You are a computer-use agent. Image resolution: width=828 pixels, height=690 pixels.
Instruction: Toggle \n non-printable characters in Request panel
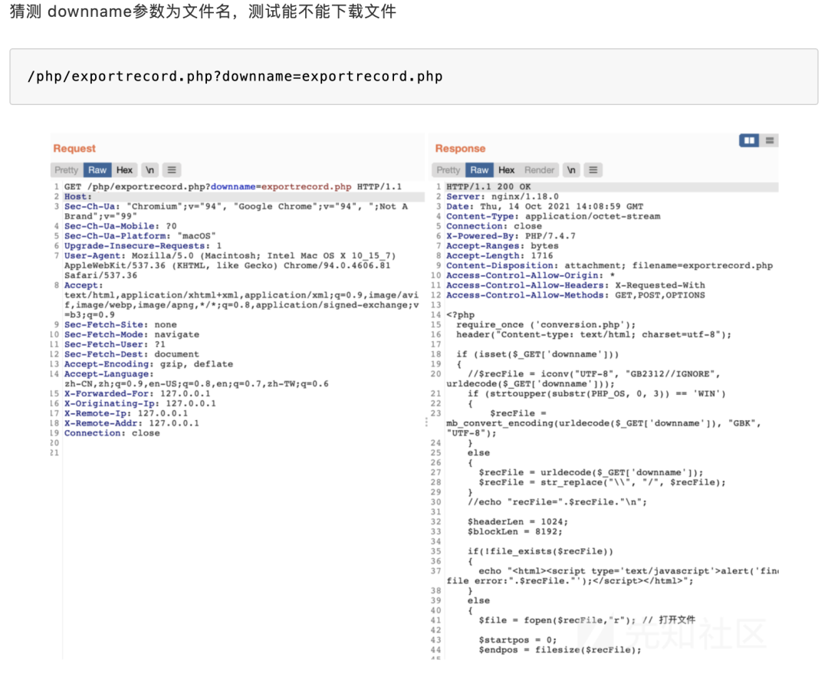(150, 170)
